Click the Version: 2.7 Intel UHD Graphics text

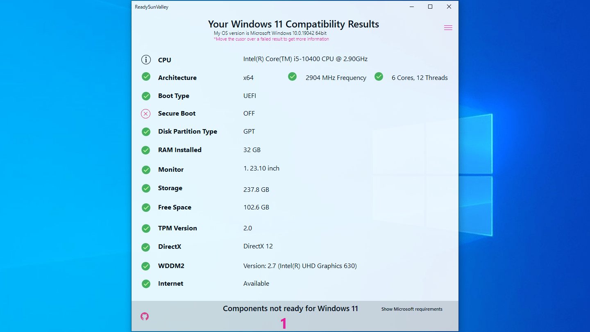(300, 266)
